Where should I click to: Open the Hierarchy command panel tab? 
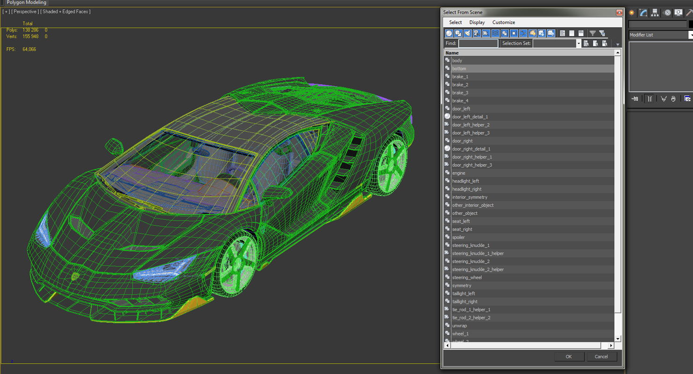[655, 13]
